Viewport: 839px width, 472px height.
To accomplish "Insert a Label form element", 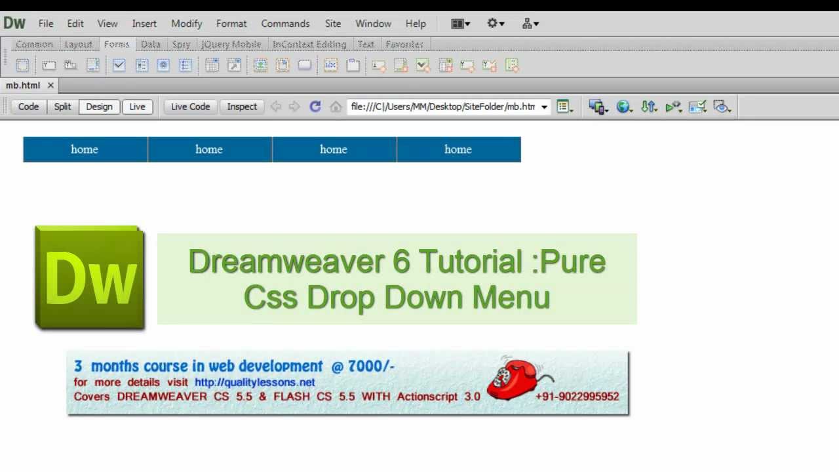I will (x=330, y=65).
